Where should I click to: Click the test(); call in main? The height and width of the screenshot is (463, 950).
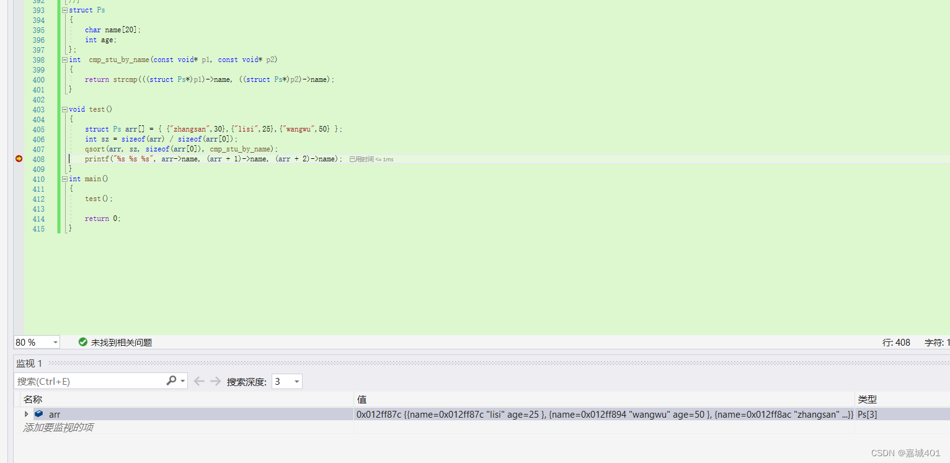click(99, 199)
